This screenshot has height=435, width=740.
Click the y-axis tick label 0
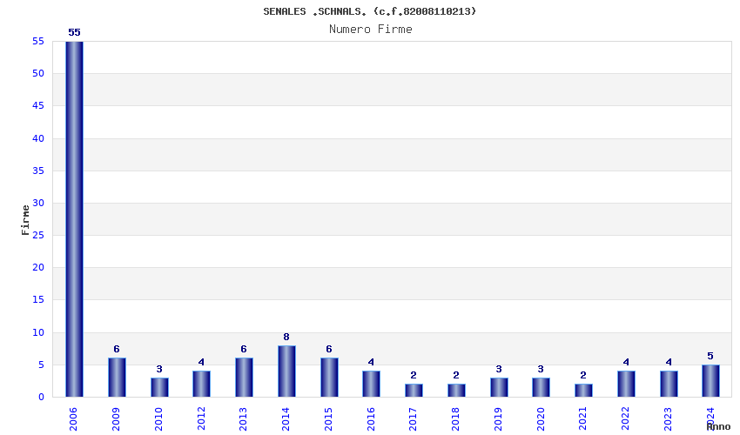[42, 398]
